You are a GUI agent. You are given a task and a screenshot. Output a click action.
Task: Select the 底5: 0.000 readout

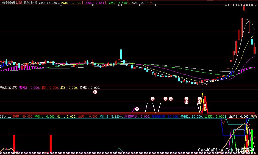[69, 88]
